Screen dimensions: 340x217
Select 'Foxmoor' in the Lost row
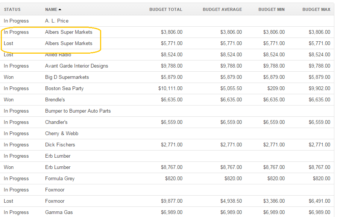tap(55, 201)
